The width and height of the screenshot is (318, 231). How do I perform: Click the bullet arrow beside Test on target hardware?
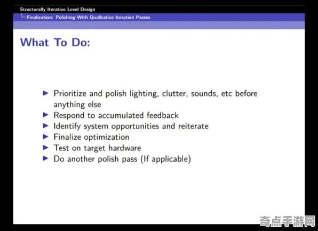pos(46,148)
